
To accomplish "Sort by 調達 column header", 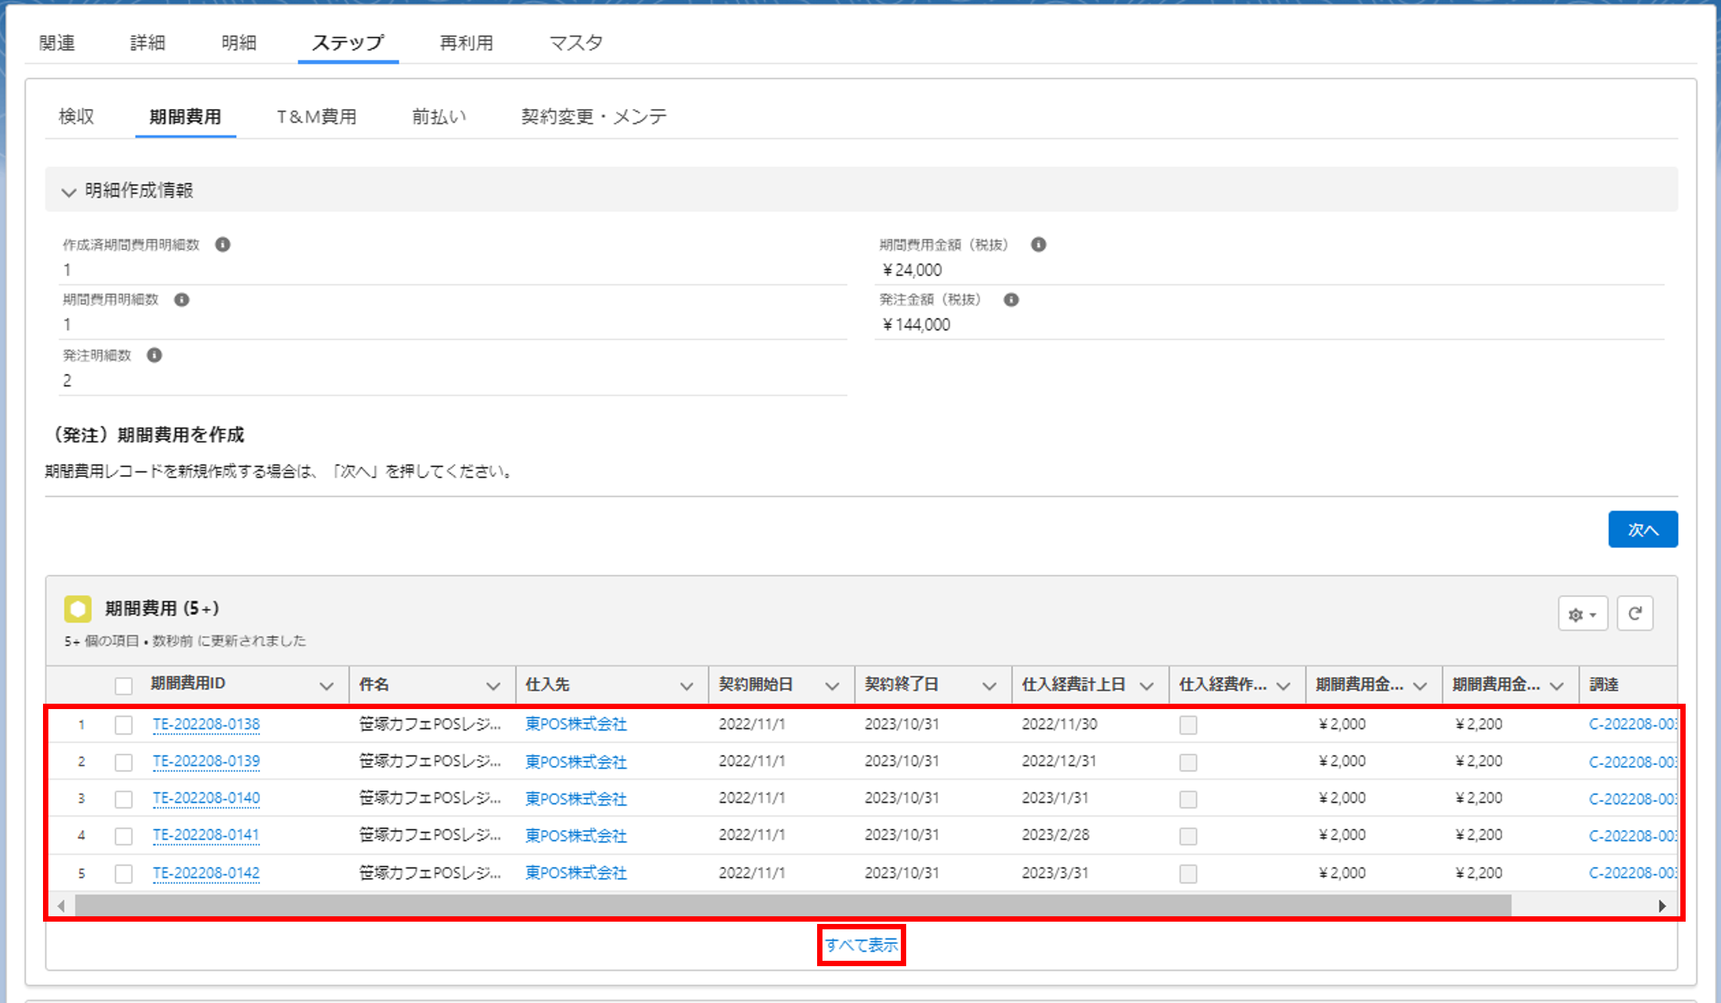I will click(1604, 685).
